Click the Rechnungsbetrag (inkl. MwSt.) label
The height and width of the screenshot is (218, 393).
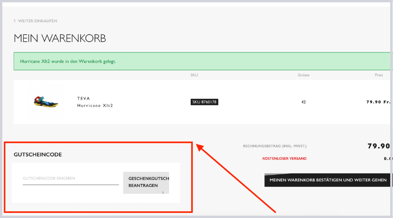pos(274,146)
